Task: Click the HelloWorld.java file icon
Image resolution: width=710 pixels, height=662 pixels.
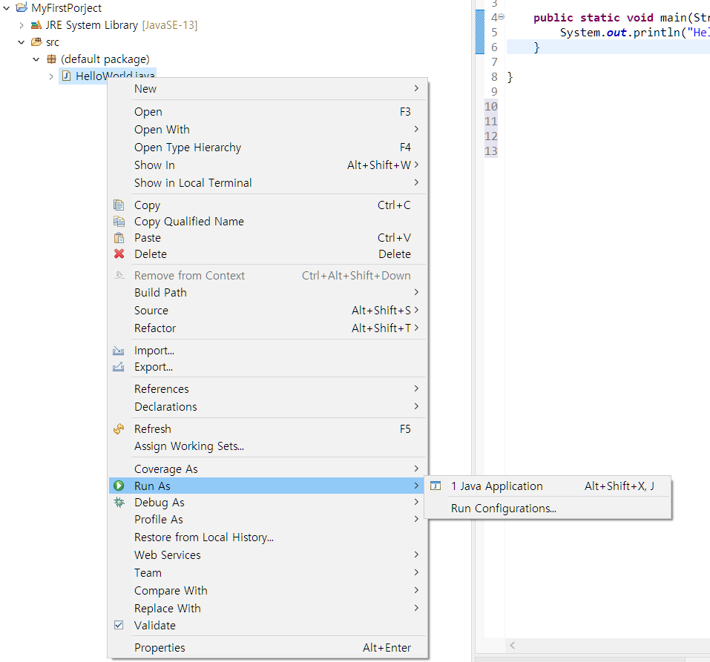Action: coord(66,76)
